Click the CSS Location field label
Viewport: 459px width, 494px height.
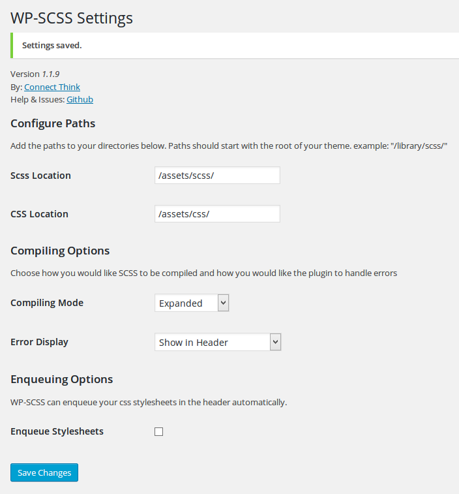(x=39, y=214)
